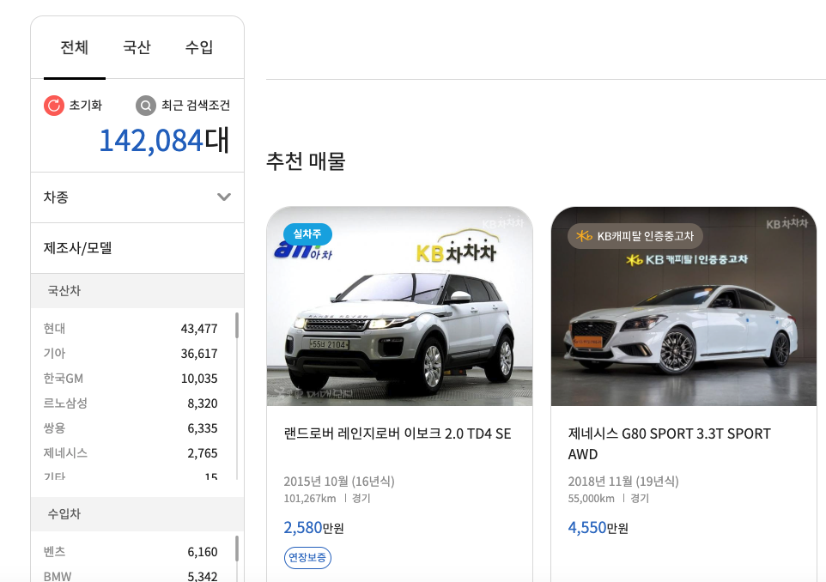The height and width of the screenshot is (582, 826).
Task: Click the 2018년 11월 (19년식) text
Action: (x=623, y=482)
